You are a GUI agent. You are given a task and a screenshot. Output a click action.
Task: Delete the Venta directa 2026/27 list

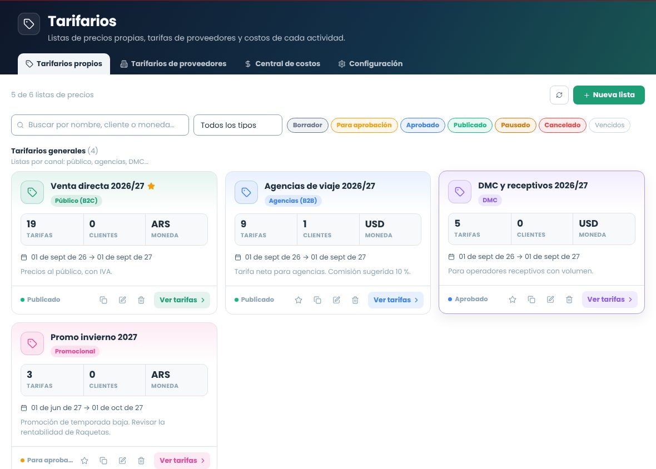tap(141, 300)
